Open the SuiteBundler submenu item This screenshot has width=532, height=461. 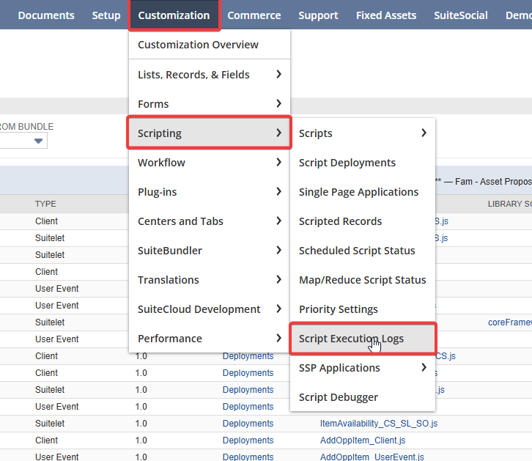click(x=210, y=251)
